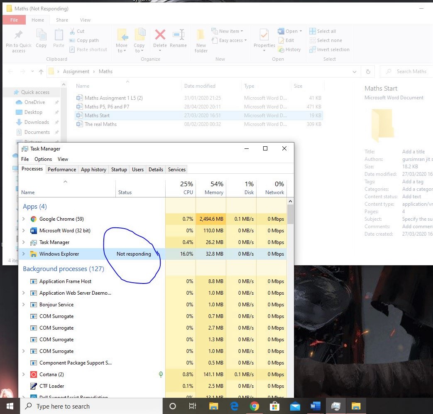
Task: Click the Not responding status text
Action: (x=134, y=254)
